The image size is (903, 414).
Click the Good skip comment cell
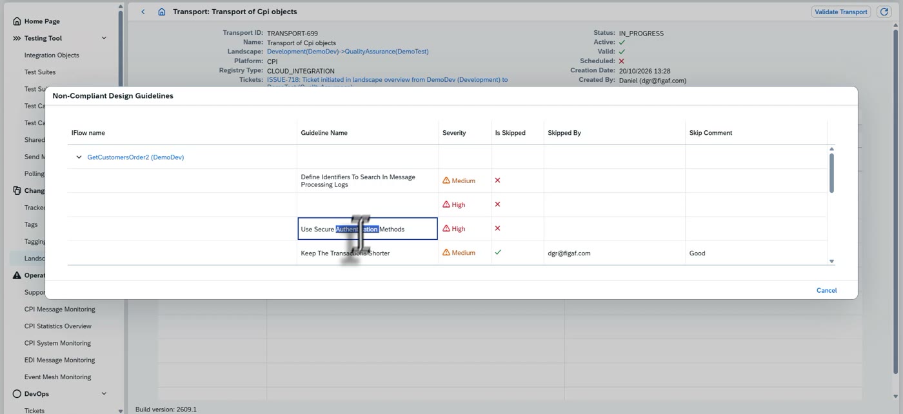coord(697,253)
